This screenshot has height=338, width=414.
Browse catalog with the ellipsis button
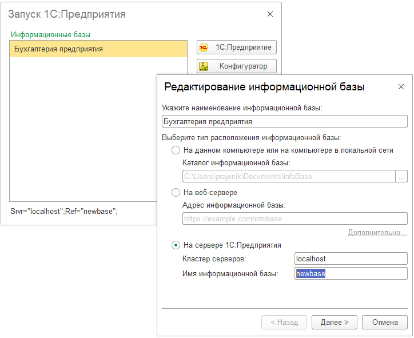coord(401,176)
